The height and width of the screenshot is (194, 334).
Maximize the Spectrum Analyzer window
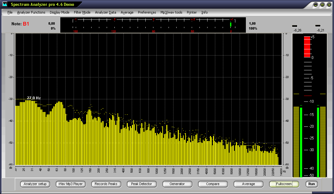(322, 5)
